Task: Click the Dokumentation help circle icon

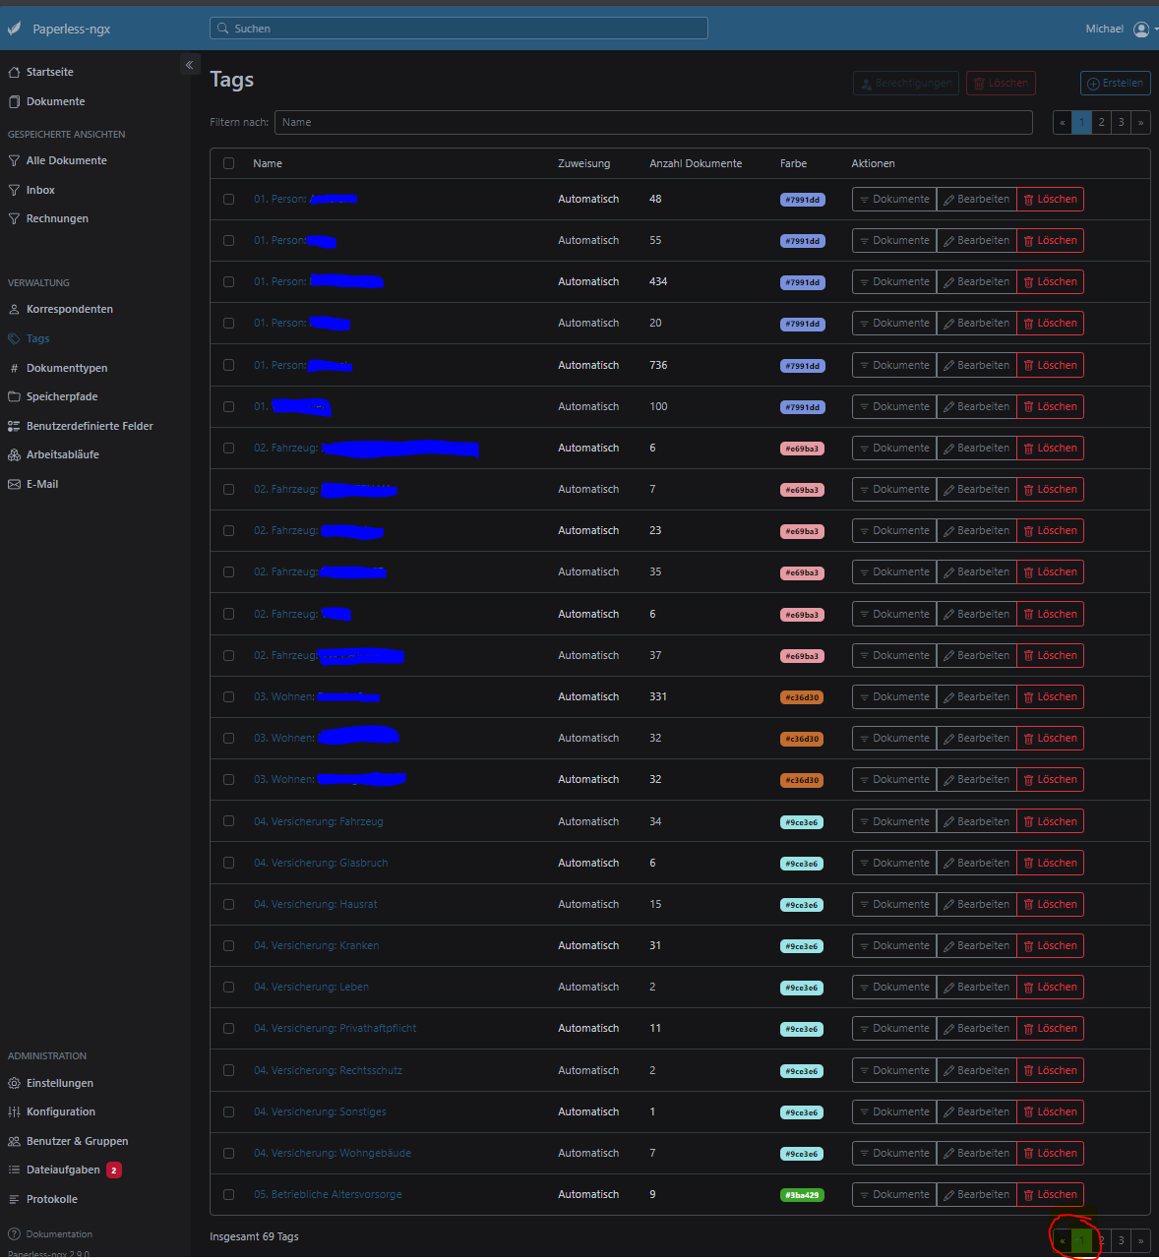Action: click(14, 1233)
